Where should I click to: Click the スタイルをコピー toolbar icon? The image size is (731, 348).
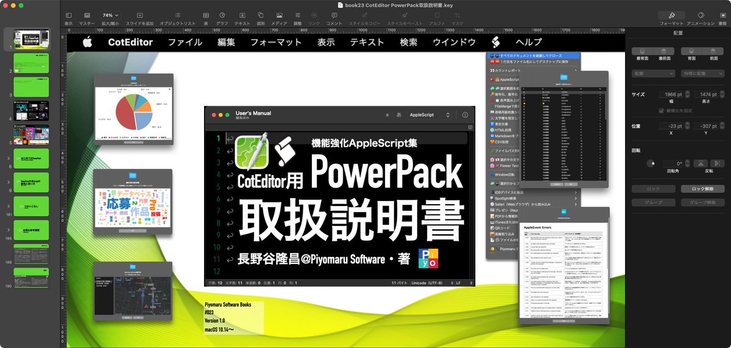pos(365,15)
